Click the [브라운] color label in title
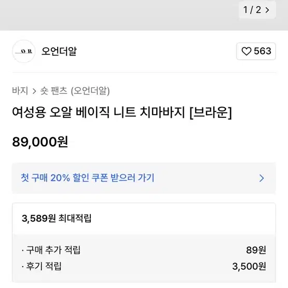This screenshot has width=288, height=288. (x=211, y=113)
